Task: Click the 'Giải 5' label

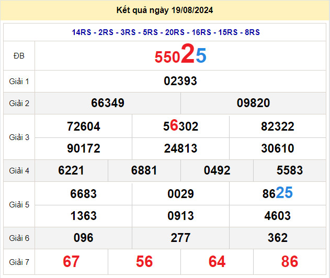Action: (x=19, y=205)
